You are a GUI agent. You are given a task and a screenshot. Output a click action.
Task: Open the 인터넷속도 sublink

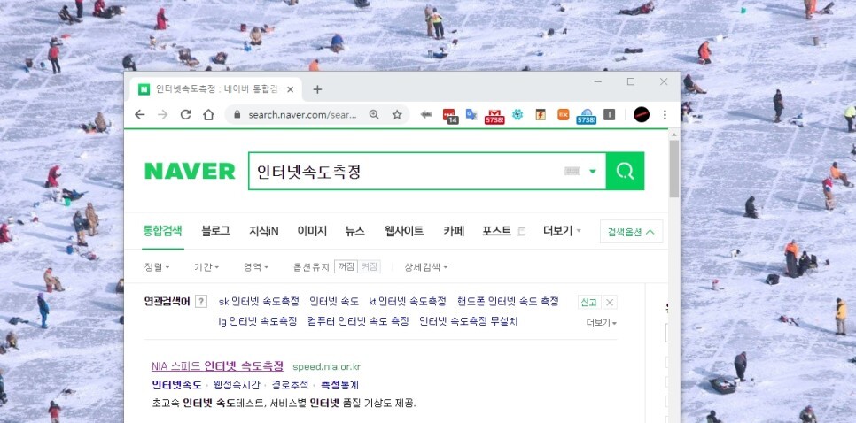(177, 385)
